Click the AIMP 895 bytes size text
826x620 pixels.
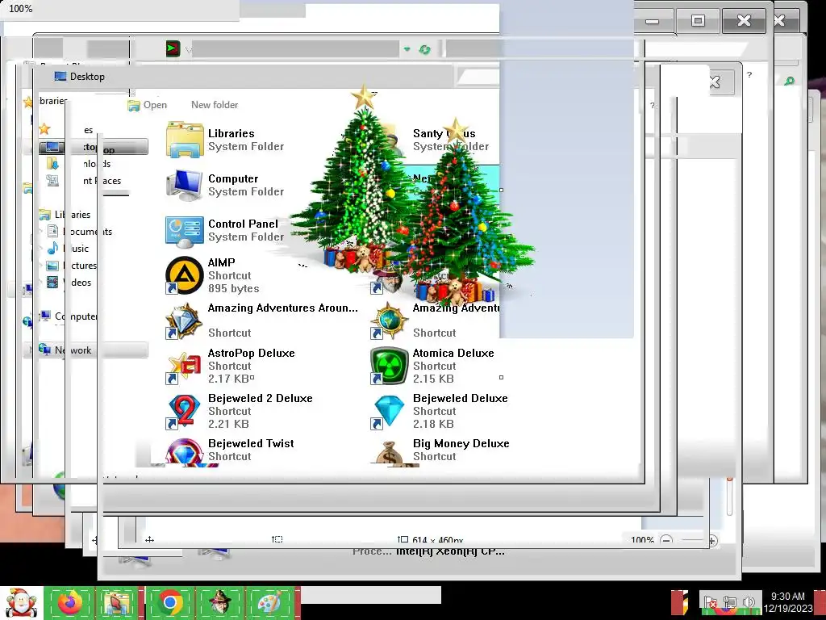(x=233, y=288)
